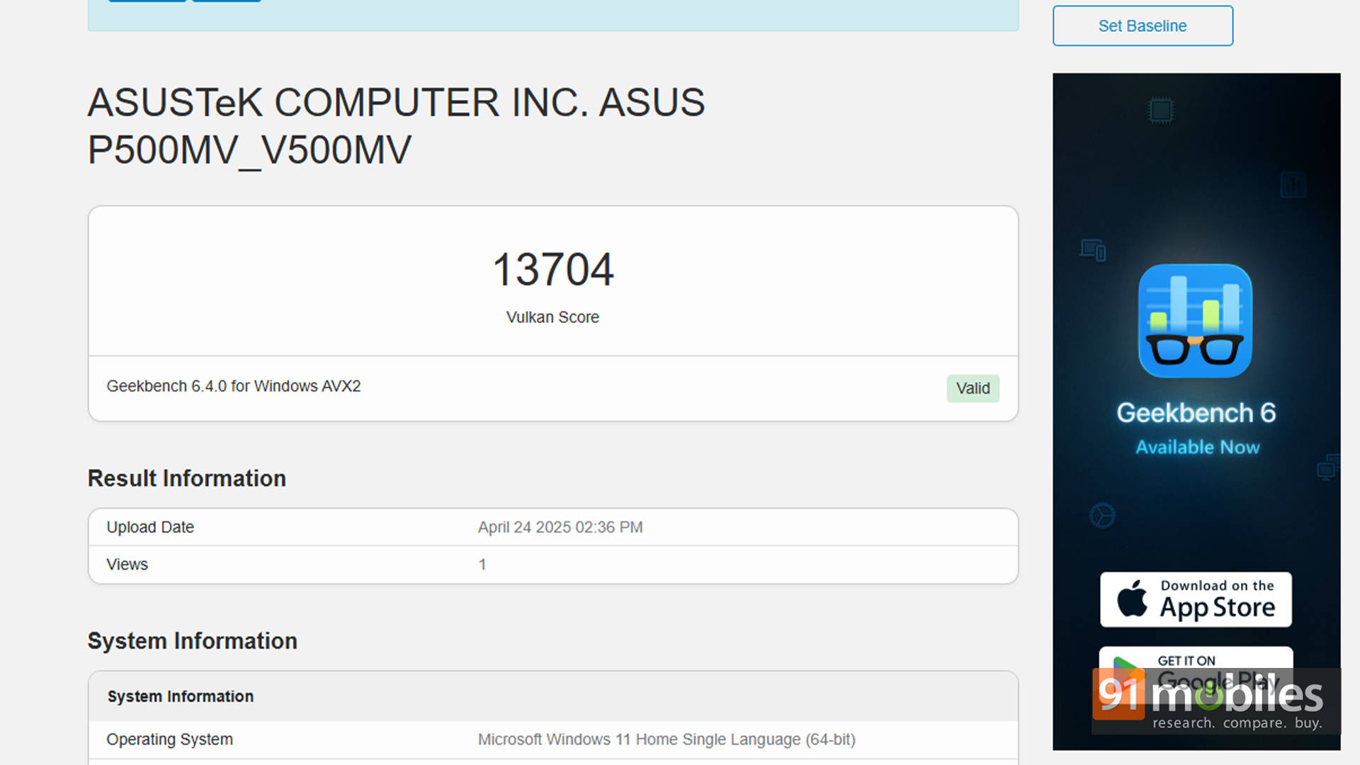1360x765 pixels.
Task: Click the Apple logo on the App Store badge
Action: (1132, 599)
